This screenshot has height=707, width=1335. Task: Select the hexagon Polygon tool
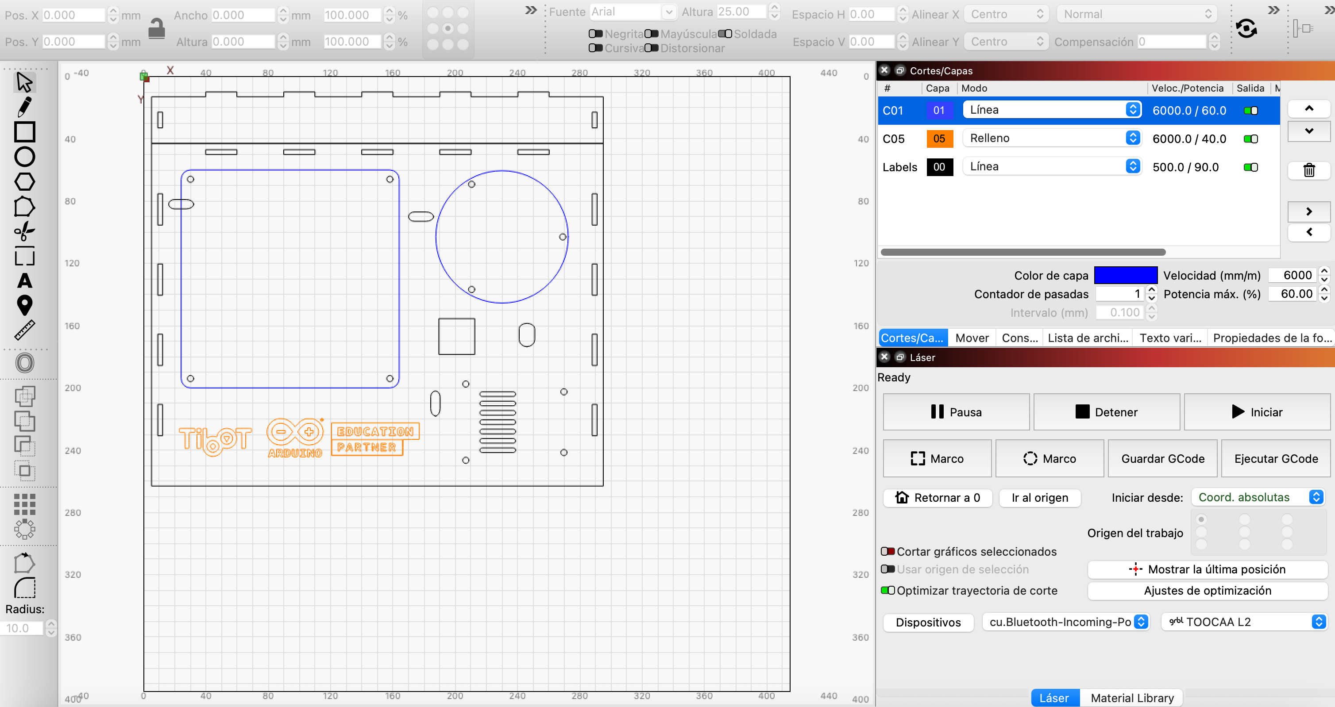24,182
